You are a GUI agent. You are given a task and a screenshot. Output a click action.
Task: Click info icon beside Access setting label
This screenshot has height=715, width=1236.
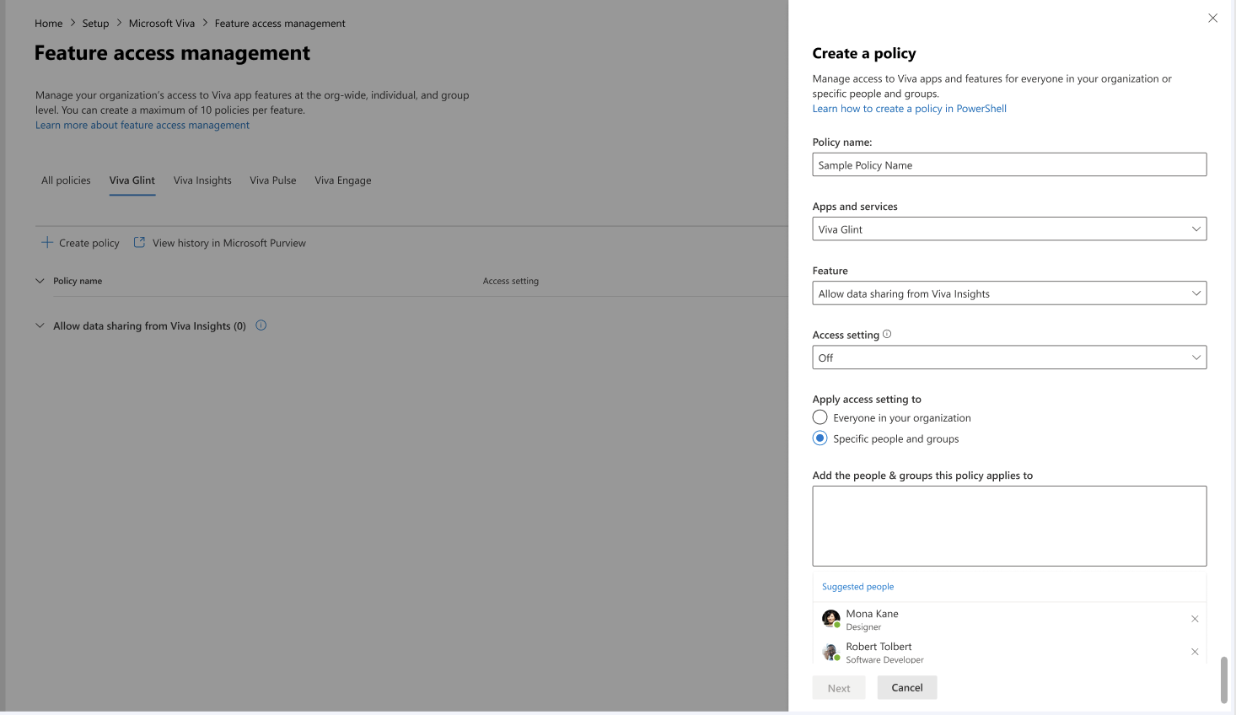coord(887,334)
